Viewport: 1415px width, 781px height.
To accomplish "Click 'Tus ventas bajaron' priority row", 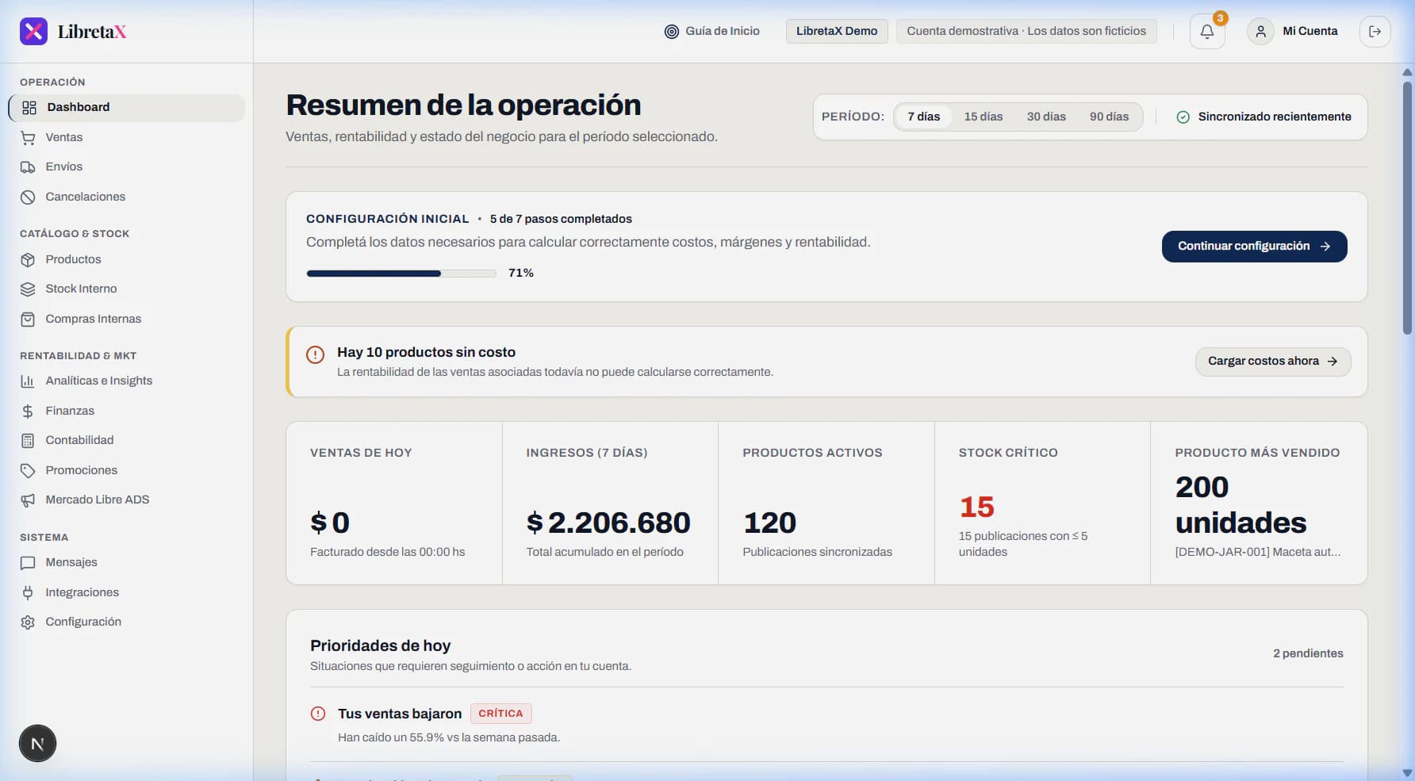I will (826, 725).
